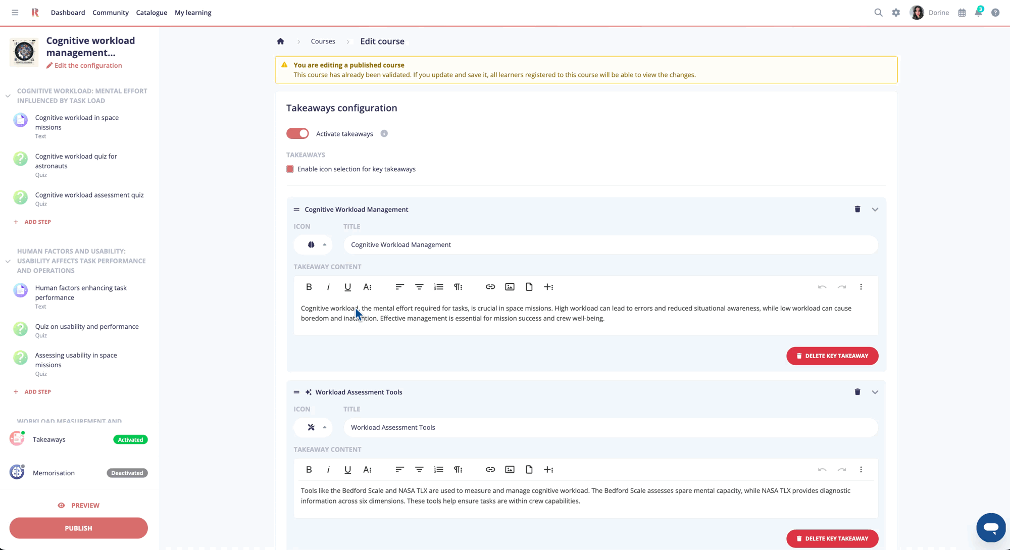The image size is (1010, 550).
Task: Collapse the Human Factors and Usability section
Action: click(x=8, y=261)
